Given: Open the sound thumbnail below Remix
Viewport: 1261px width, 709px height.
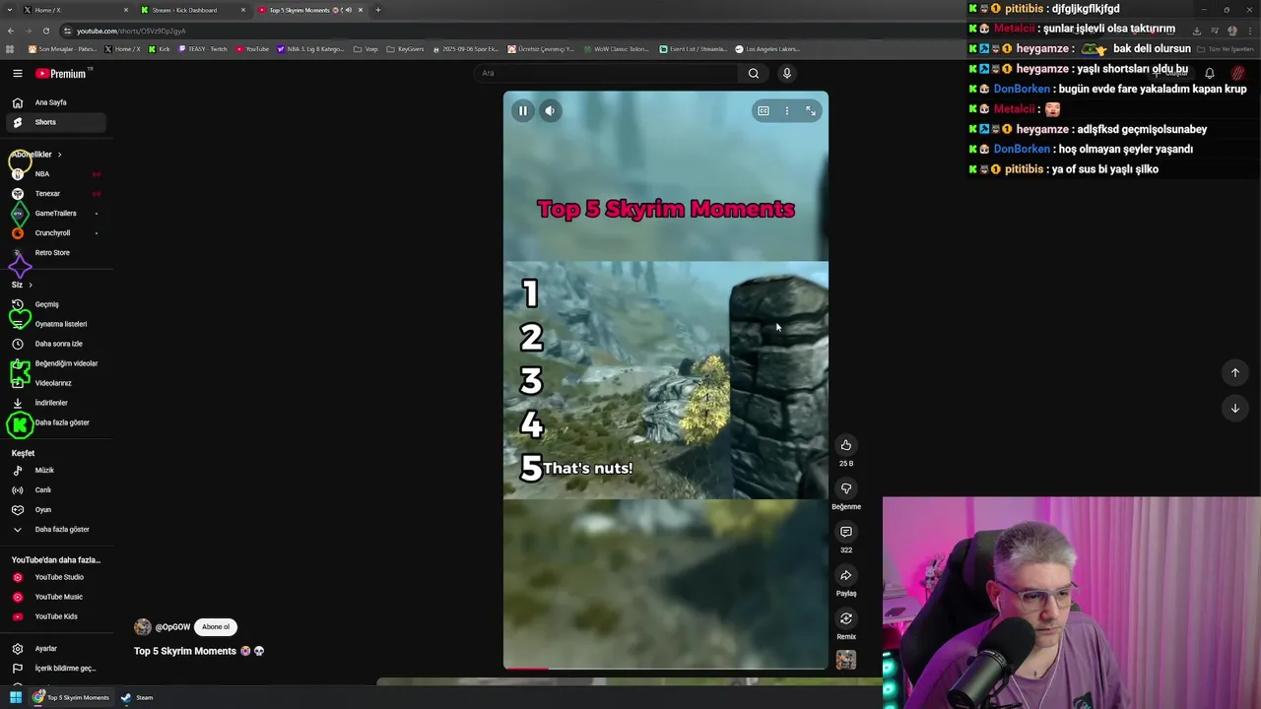Looking at the screenshot, I should [x=845, y=660].
